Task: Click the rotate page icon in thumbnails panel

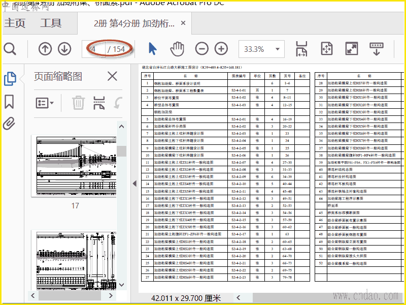Action: tap(118, 103)
